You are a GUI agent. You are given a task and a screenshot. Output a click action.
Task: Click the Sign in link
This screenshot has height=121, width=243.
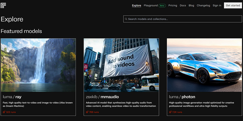tap(217, 5)
